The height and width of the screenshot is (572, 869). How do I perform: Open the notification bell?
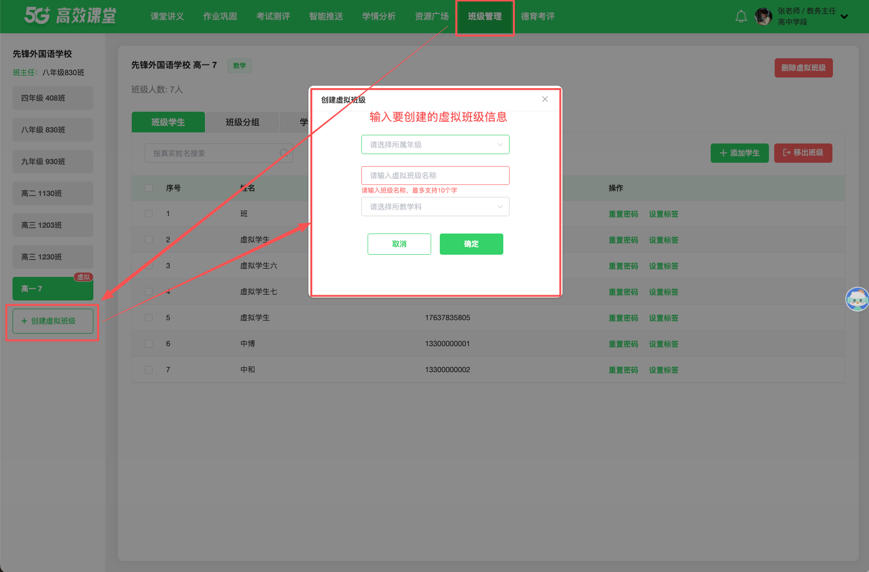pyautogui.click(x=741, y=16)
